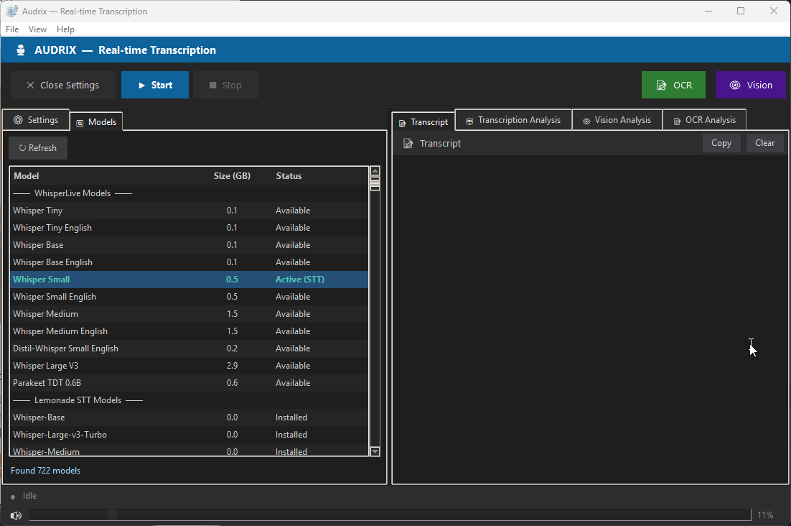This screenshot has height=526, width=791.
Task: Click the audio level bar at bottom
Action: tap(390, 515)
